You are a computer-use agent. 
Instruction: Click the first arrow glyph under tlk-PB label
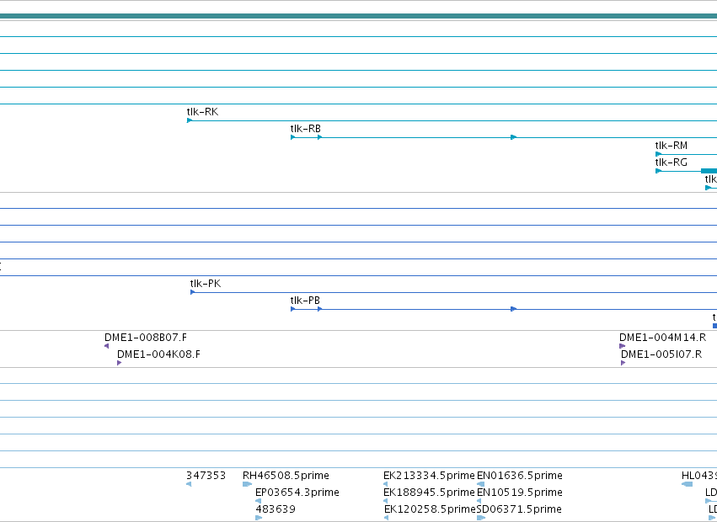tap(292, 309)
